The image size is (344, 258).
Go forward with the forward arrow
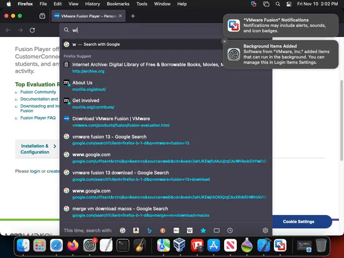[x=20, y=30]
